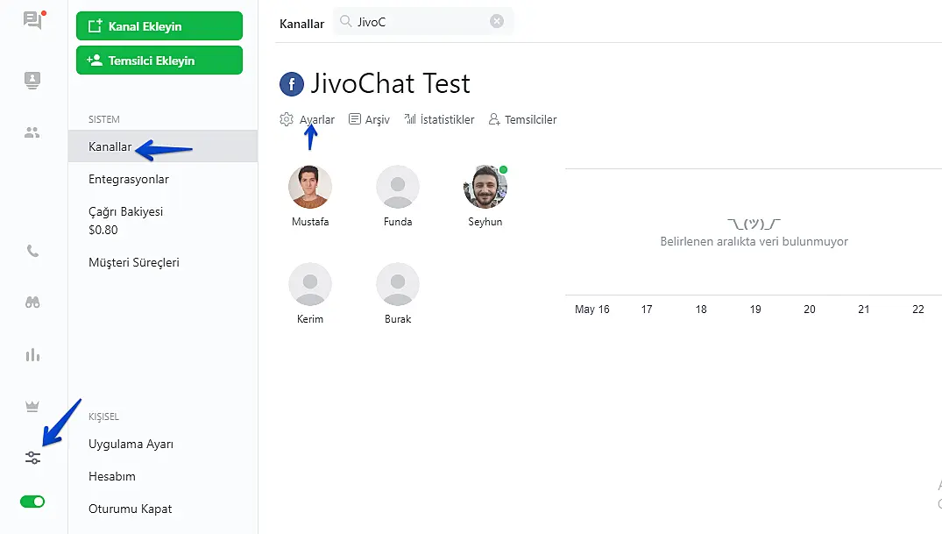Open team members icon in sidebar
Image resolution: width=942 pixels, height=534 pixels.
(x=32, y=132)
